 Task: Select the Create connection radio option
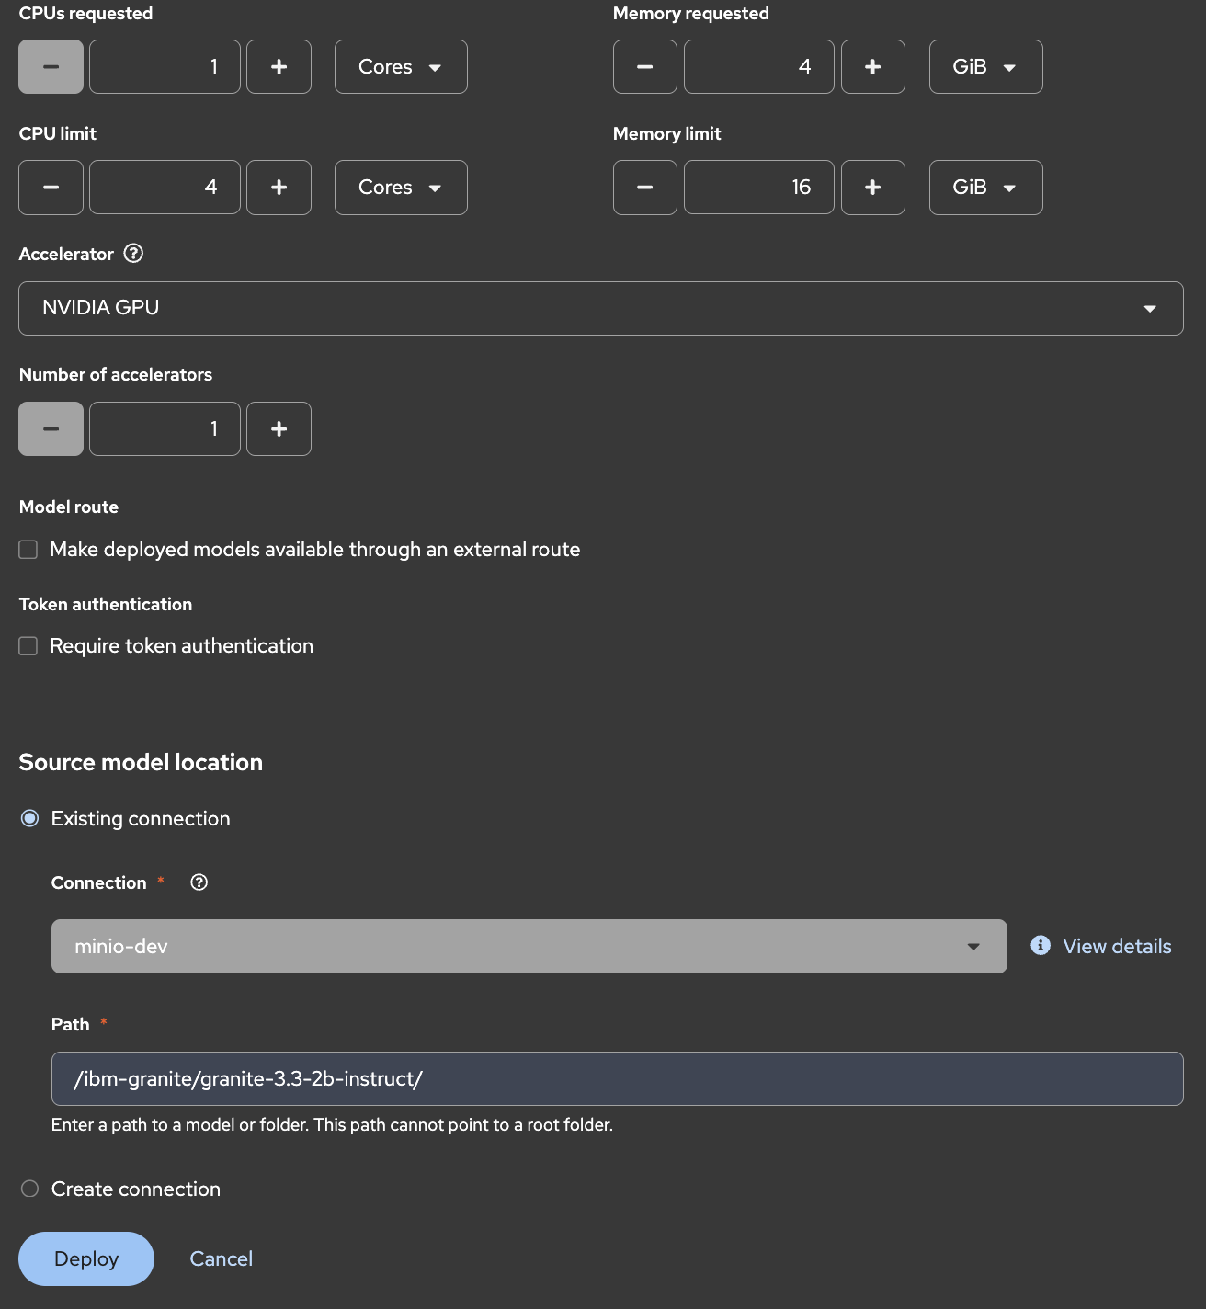[30, 1189]
